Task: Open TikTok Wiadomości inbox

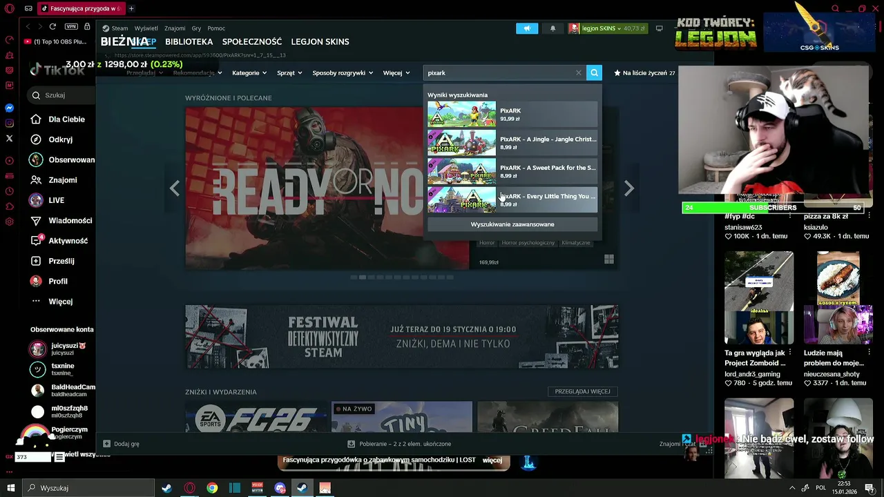Action: [61, 221]
